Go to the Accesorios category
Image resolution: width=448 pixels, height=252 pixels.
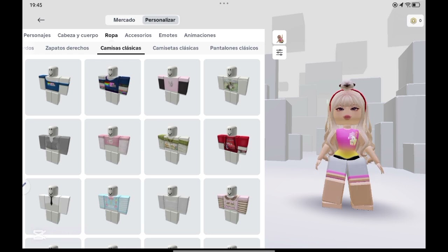[x=138, y=35]
